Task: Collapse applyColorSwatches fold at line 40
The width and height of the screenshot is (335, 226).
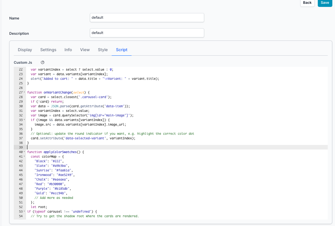Action: point(24,152)
